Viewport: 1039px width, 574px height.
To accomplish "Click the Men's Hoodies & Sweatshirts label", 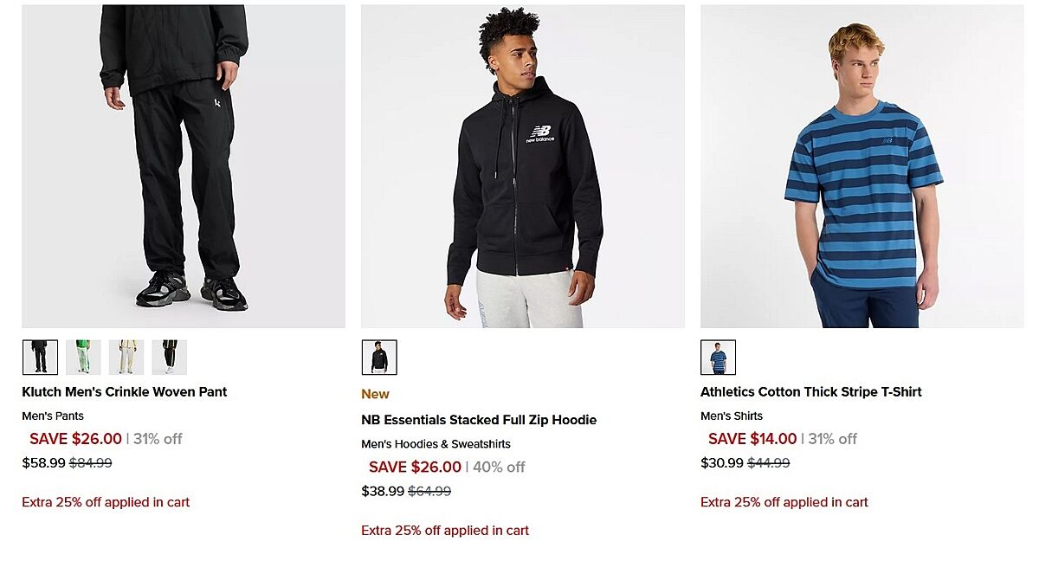I will (x=436, y=444).
